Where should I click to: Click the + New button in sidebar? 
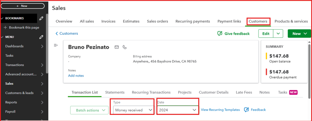[x=23, y=6]
